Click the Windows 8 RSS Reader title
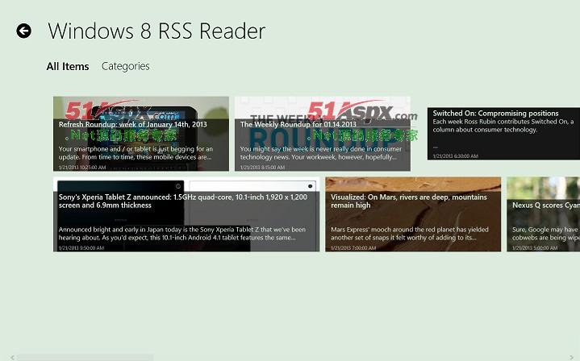 (x=156, y=31)
